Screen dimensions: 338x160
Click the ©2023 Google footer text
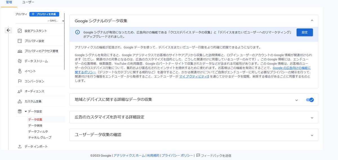click(101, 156)
